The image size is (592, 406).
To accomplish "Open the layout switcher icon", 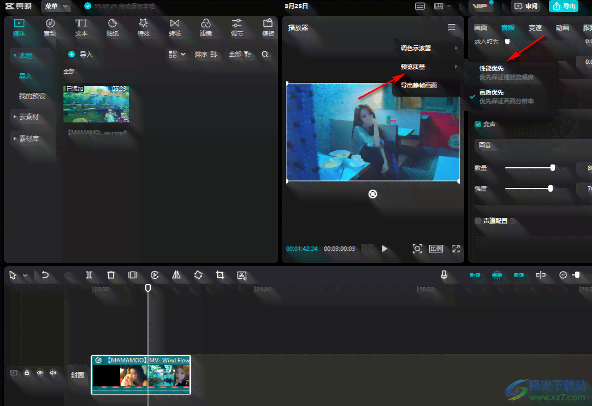I will click(x=439, y=6).
